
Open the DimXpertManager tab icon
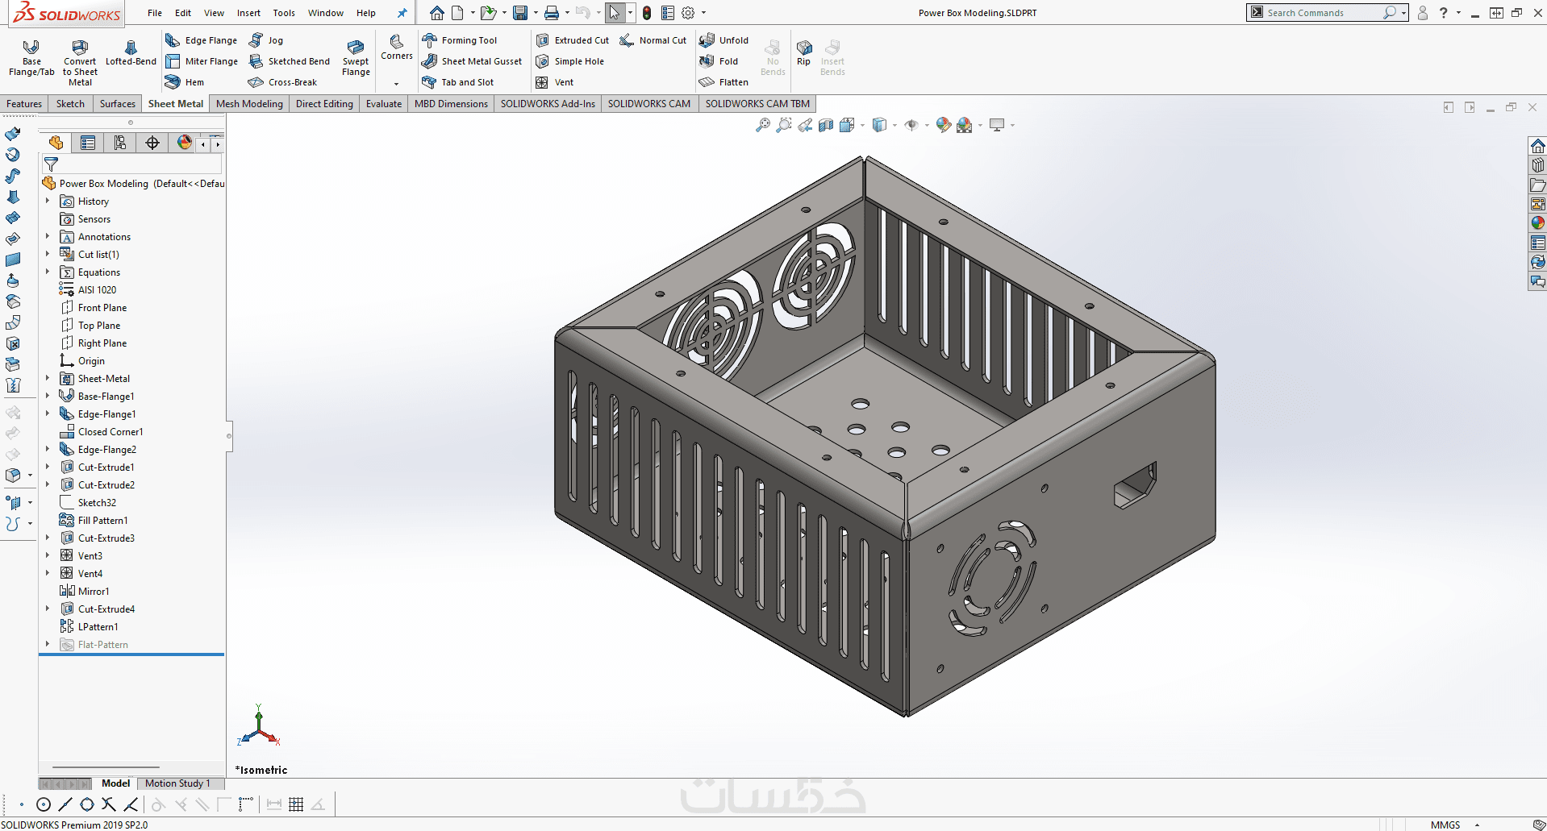point(152,143)
